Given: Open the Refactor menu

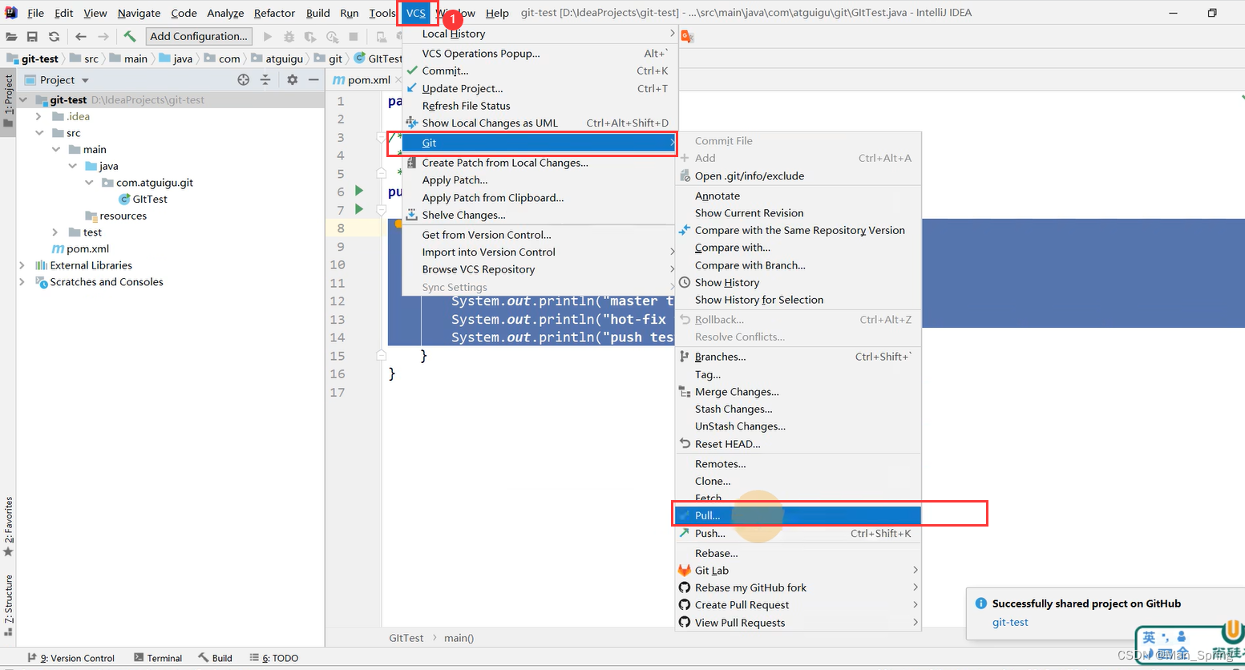Looking at the screenshot, I should pyautogui.click(x=274, y=13).
